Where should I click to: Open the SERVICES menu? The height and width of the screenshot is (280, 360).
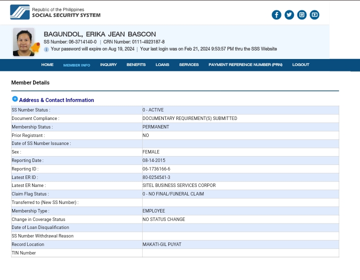[x=189, y=65]
